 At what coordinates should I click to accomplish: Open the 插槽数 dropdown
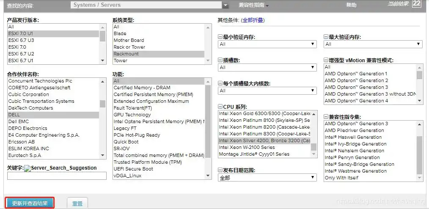pos(267,67)
